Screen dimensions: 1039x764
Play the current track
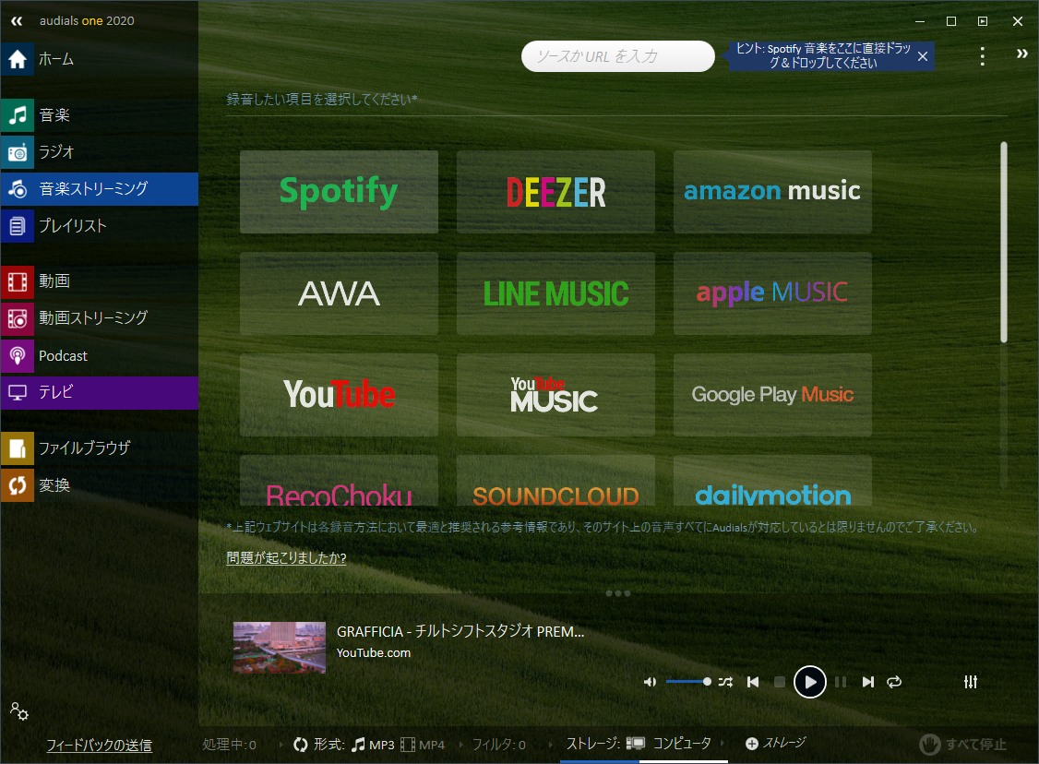[x=810, y=682]
